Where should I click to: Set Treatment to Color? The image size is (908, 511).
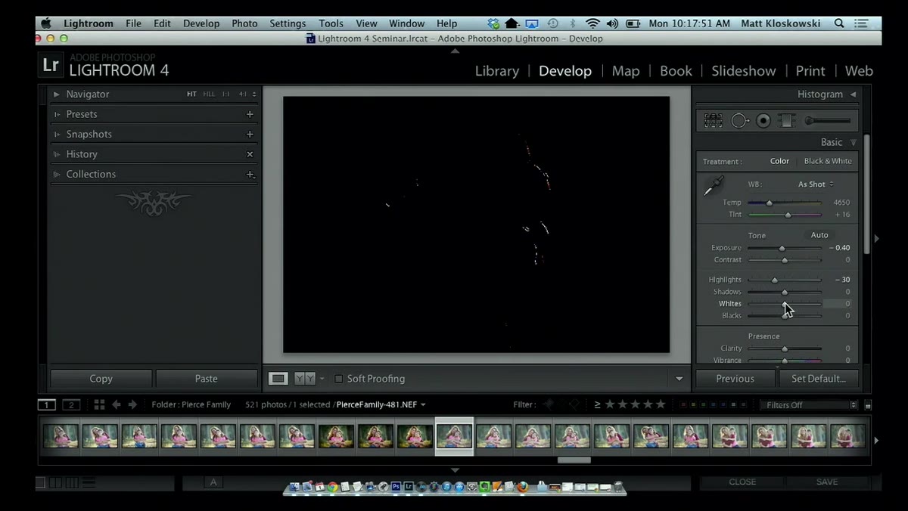coord(779,161)
